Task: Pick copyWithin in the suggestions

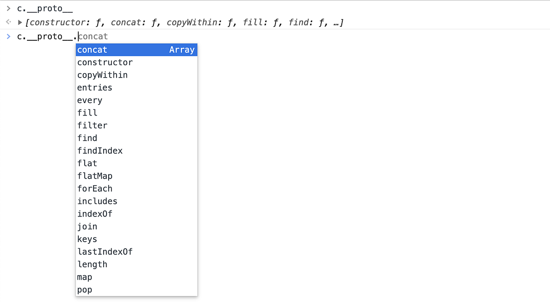Action: click(x=137, y=75)
